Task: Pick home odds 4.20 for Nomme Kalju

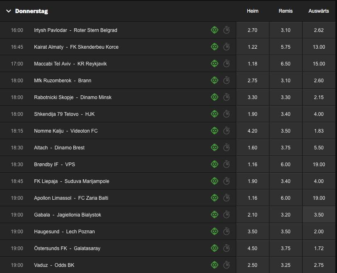Action: click(x=253, y=131)
